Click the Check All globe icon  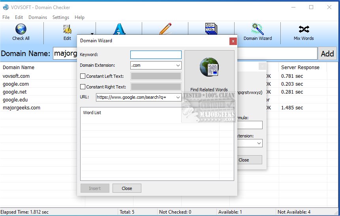point(21,29)
